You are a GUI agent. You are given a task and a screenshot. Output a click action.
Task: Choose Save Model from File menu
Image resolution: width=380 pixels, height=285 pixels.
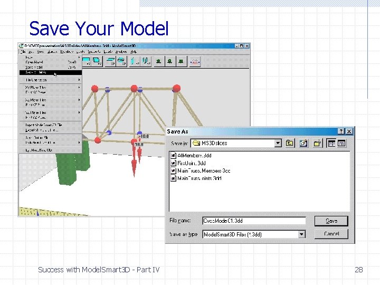[50, 67]
